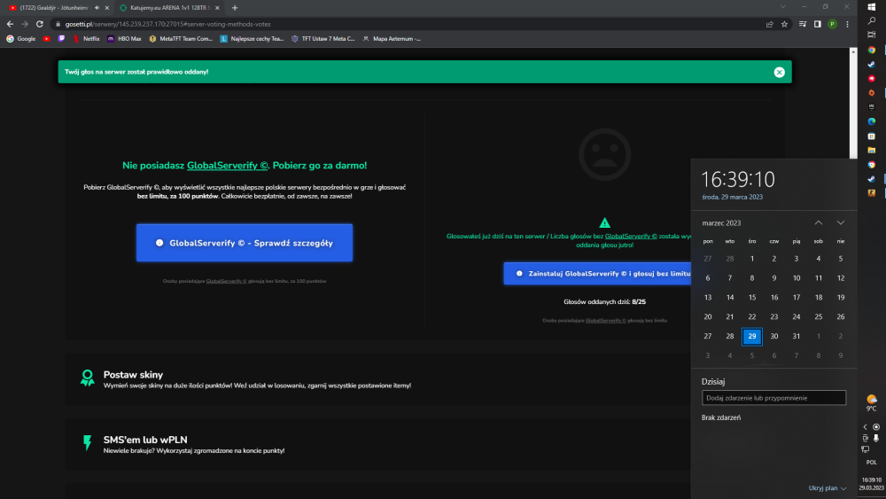Close the Gealdýr YouTube tab

[x=107, y=8]
